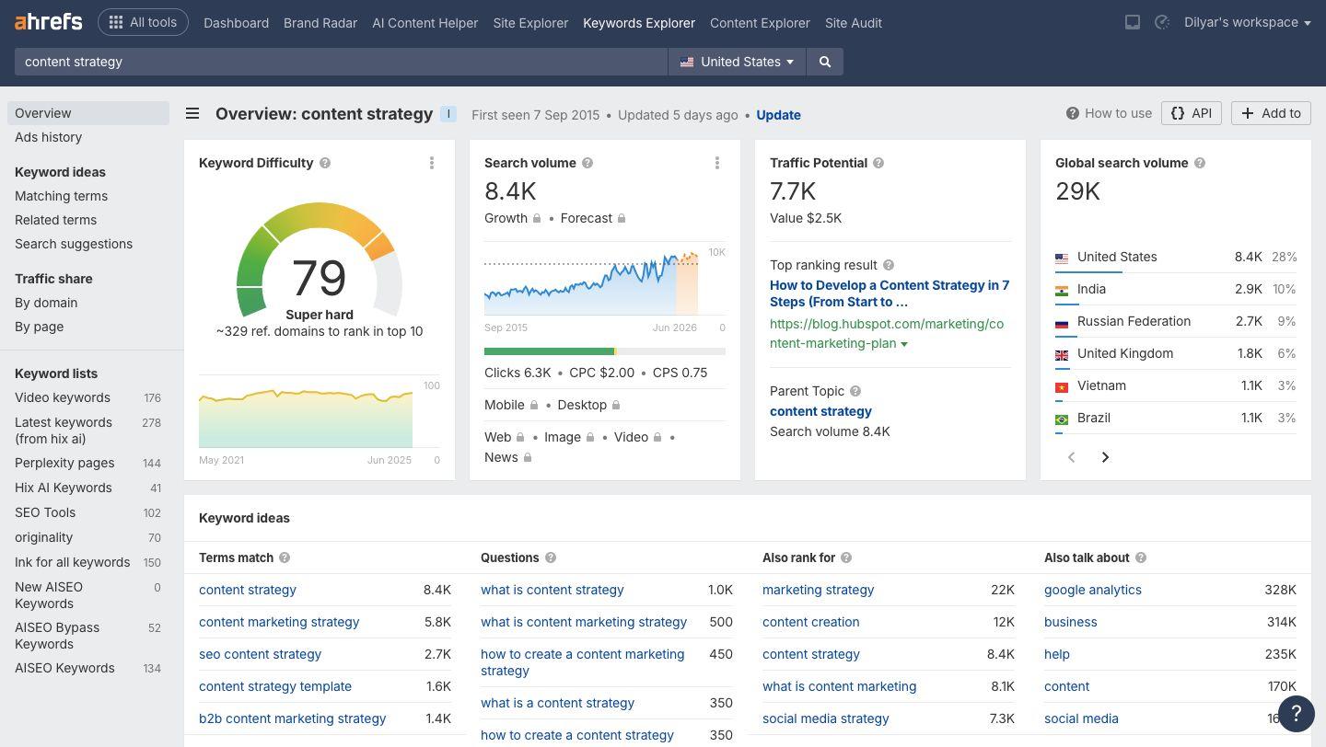Expand the hubspot.com URL dropdown
Viewport: 1326px width, 747px height.
click(x=903, y=343)
